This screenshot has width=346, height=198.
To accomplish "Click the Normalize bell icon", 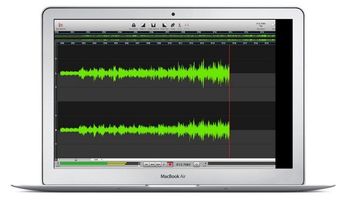I will point(134,25).
